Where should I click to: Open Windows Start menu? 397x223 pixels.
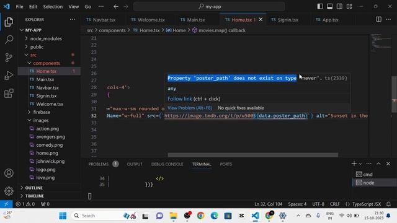63,216
